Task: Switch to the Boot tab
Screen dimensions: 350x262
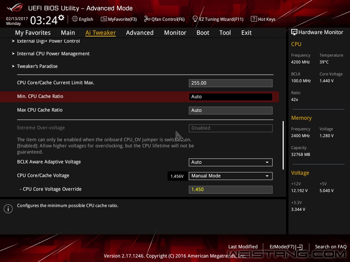Action: 203,33
